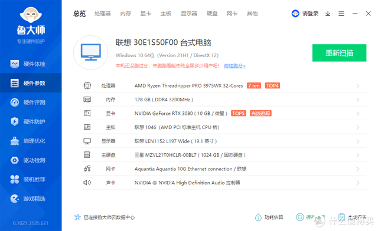Expand the 显卡 RTX 3080 row chevron

pyautogui.click(x=358, y=113)
